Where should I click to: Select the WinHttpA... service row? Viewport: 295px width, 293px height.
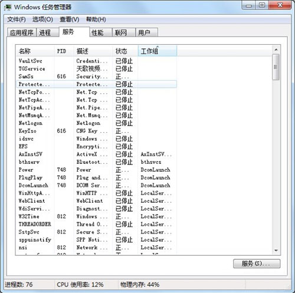96,193
